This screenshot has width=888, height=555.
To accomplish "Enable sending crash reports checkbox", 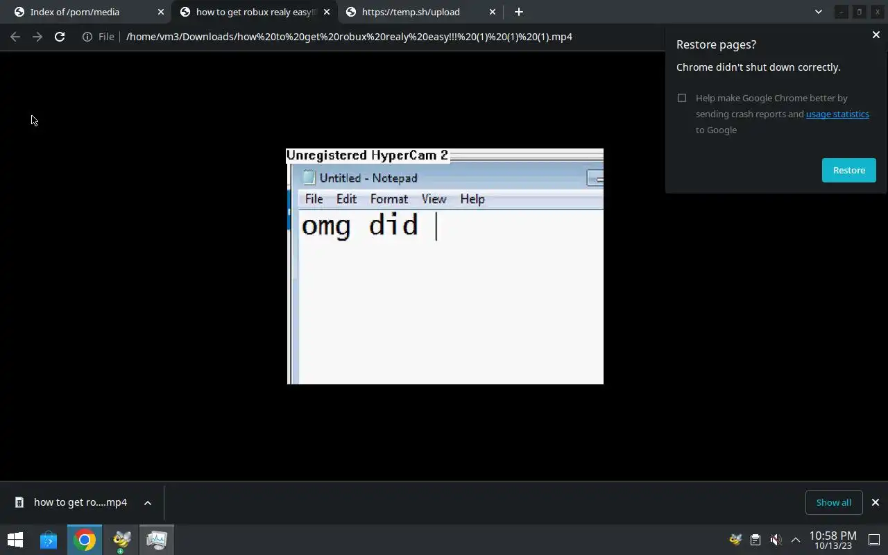I will point(682,98).
